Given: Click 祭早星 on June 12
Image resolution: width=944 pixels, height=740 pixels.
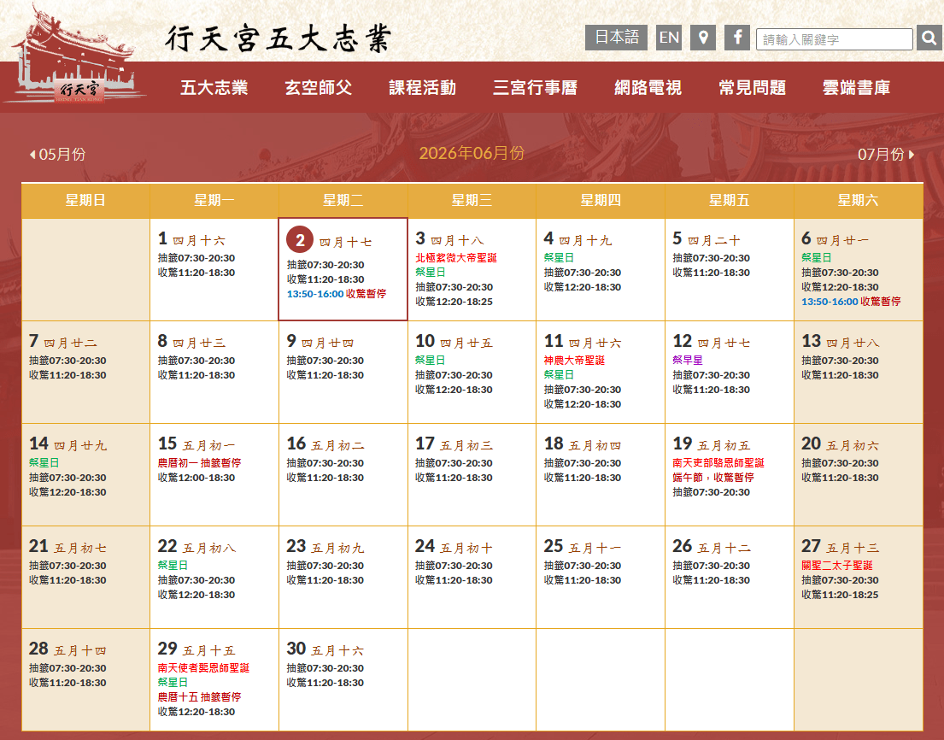Looking at the screenshot, I should [688, 360].
